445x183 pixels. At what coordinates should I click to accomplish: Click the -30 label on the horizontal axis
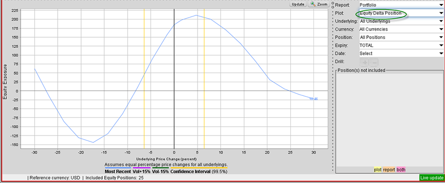point(34,152)
